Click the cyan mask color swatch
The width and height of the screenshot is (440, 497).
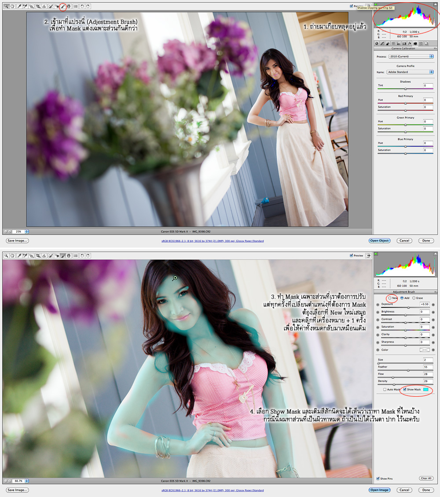426,389
